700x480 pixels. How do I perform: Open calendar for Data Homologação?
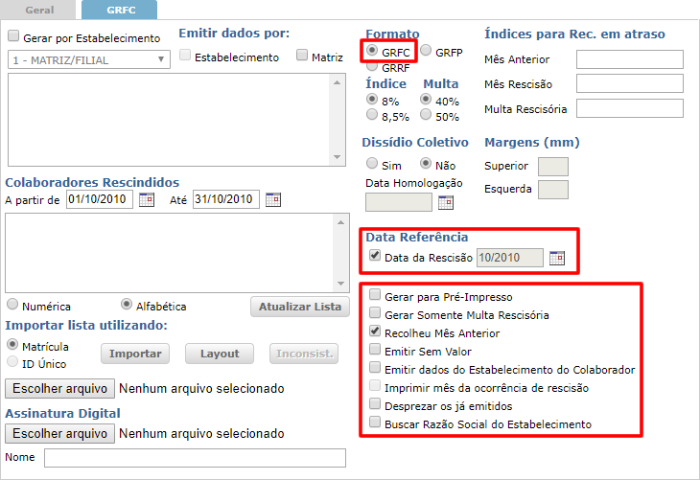pyautogui.click(x=446, y=202)
